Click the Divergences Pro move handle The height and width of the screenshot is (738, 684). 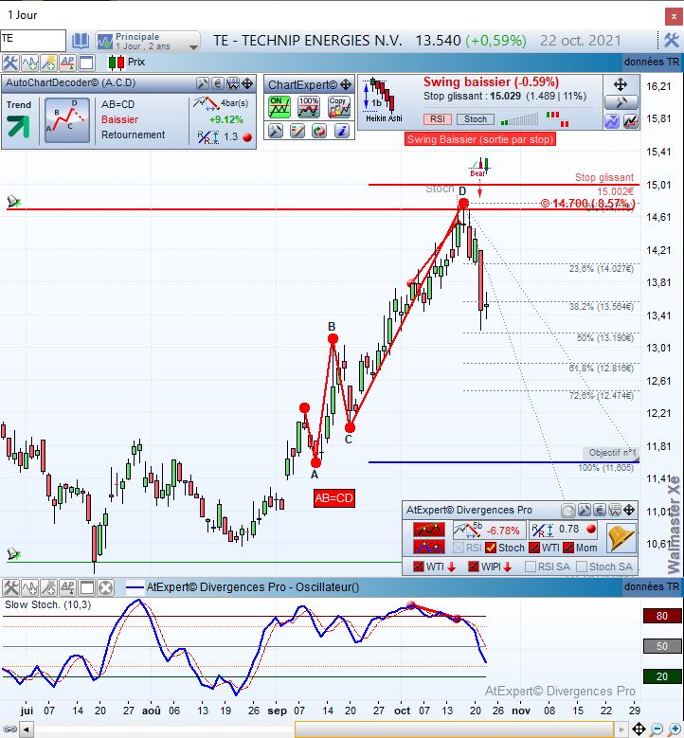(x=629, y=511)
